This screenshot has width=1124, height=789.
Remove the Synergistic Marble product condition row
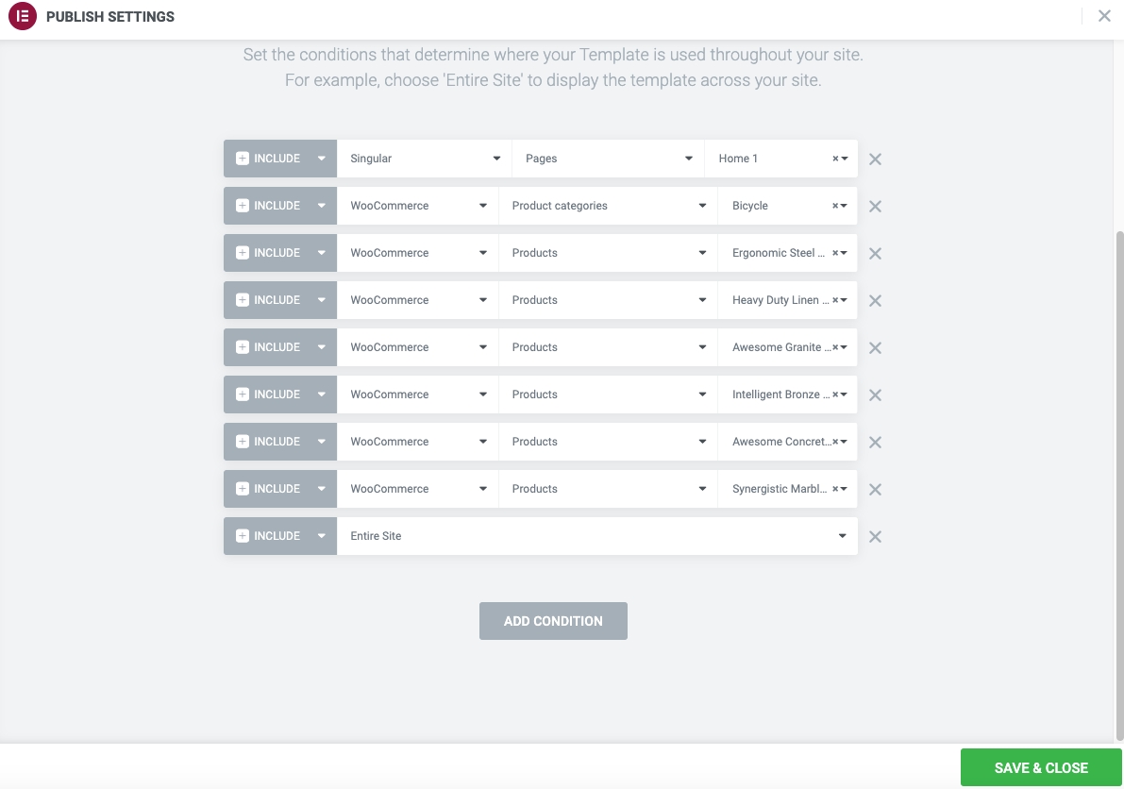pyautogui.click(x=875, y=490)
